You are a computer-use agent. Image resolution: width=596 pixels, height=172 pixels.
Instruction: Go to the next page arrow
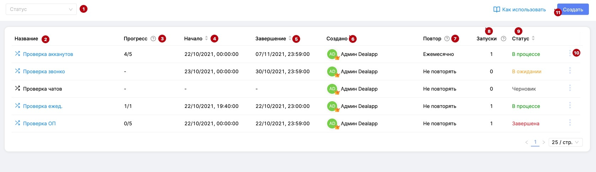544,142
